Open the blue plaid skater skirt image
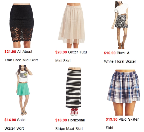 [124, 93]
